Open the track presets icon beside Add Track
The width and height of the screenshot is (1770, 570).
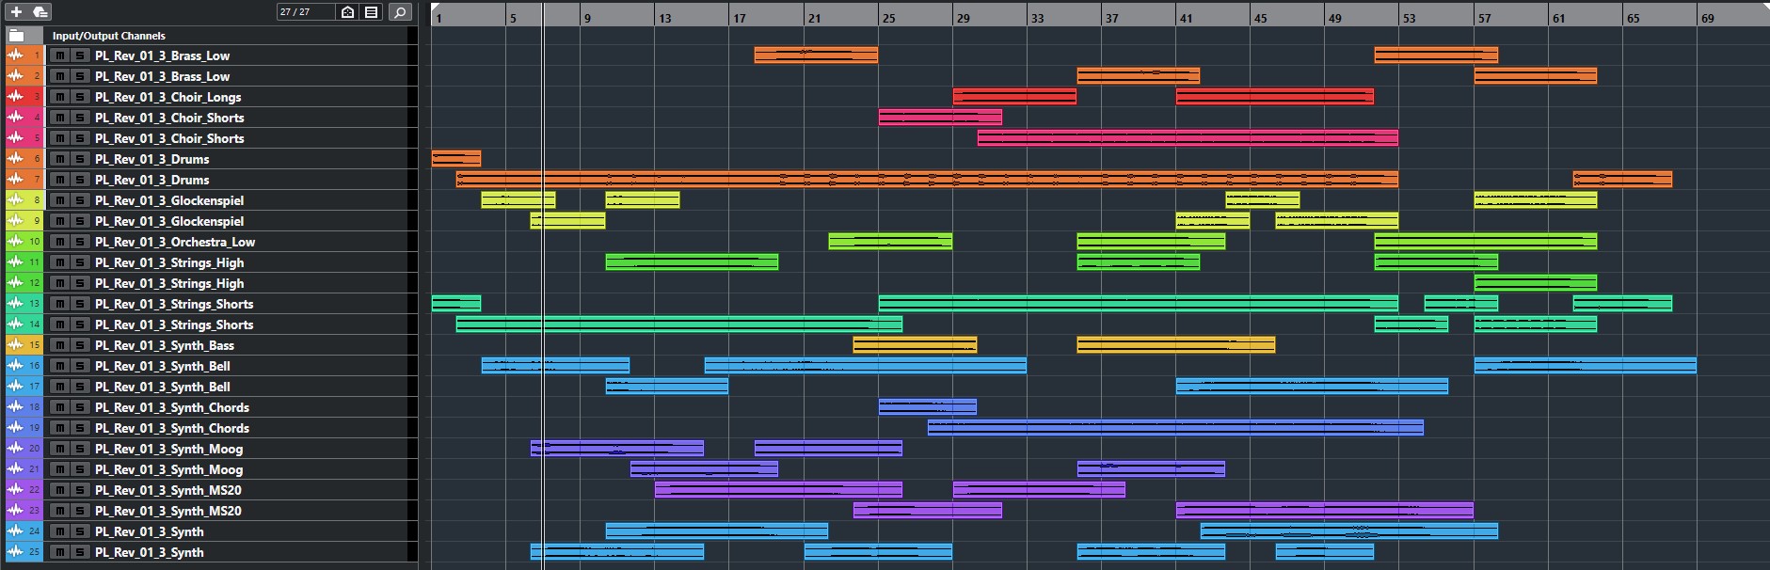coord(40,12)
